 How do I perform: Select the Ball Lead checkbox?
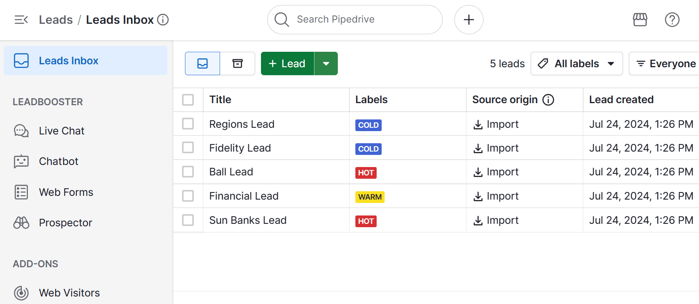point(188,172)
